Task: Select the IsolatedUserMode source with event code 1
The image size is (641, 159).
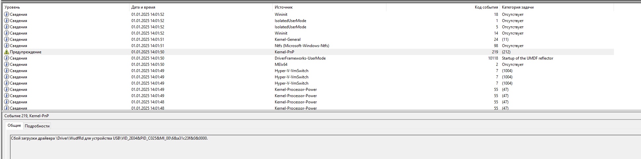Action: click(x=290, y=21)
